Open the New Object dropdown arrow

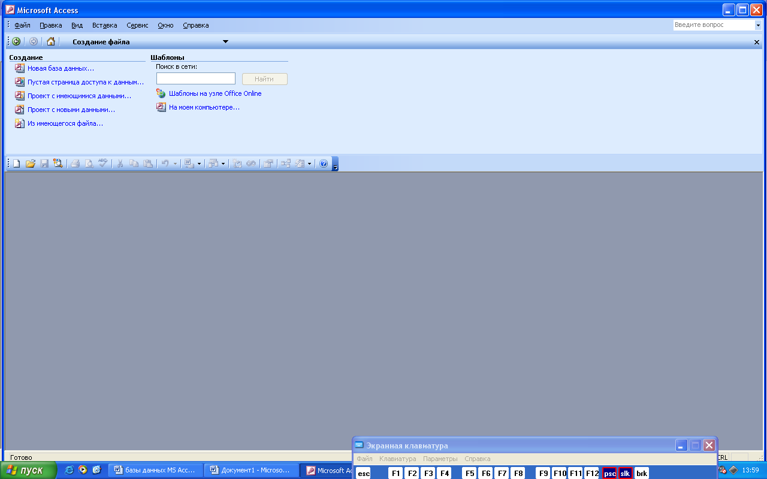click(x=310, y=163)
